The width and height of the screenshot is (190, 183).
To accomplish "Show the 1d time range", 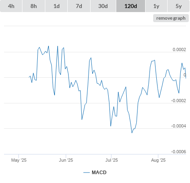I will click(x=57, y=6).
